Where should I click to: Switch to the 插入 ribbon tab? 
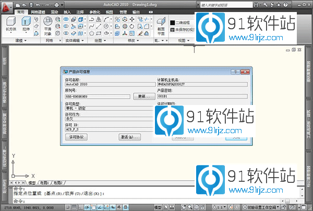(67, 12)
